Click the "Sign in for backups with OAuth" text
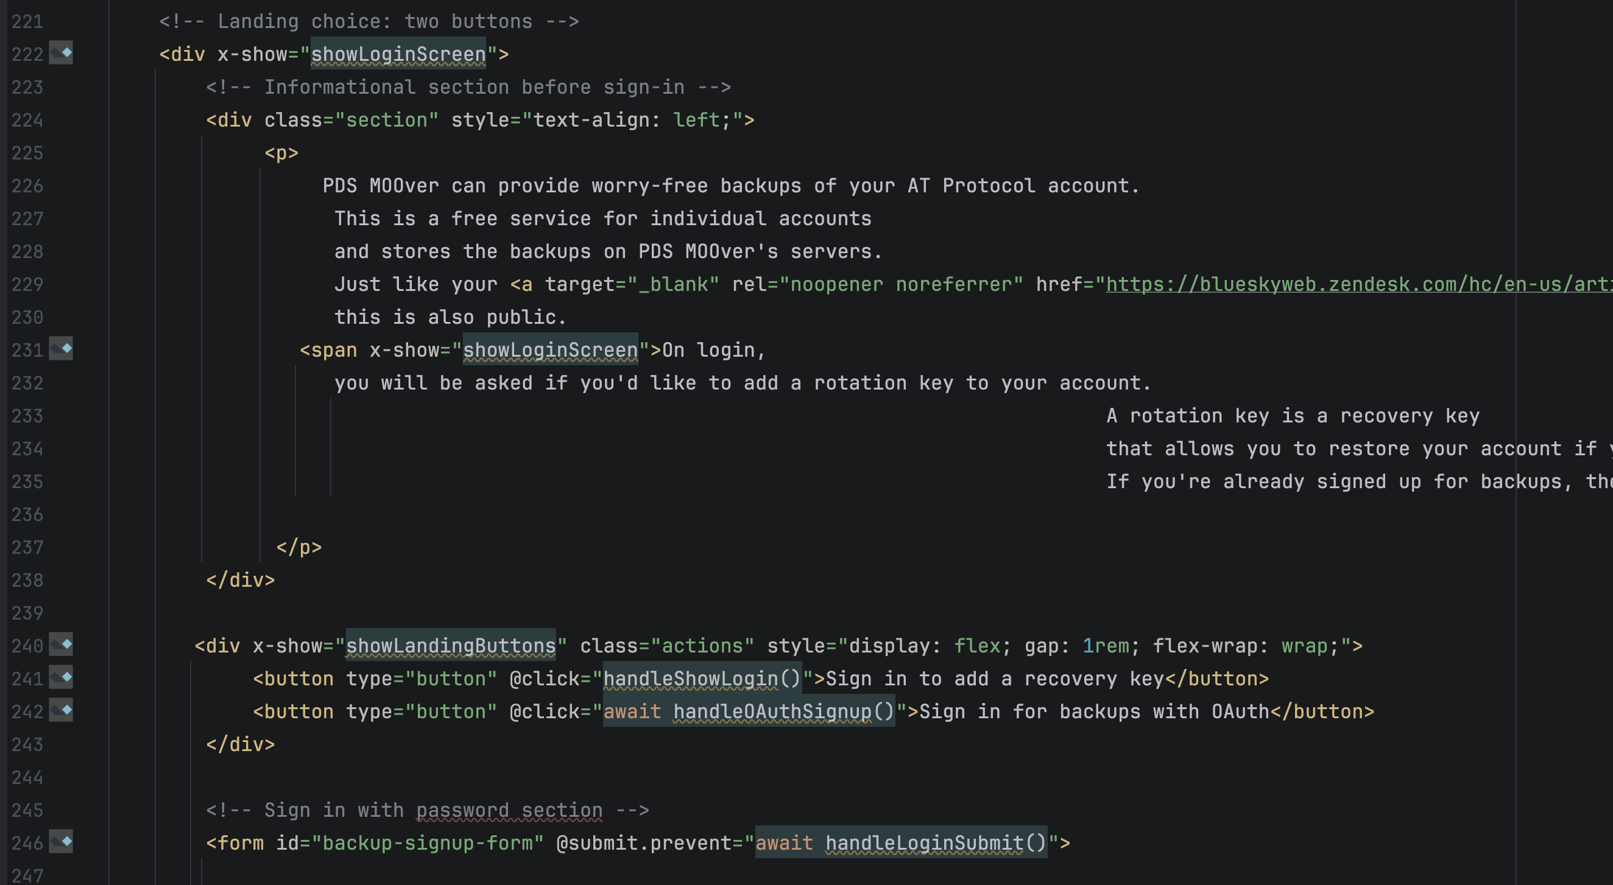The width and height of the screenshot is (1613, 885). tap(1093, 712)
